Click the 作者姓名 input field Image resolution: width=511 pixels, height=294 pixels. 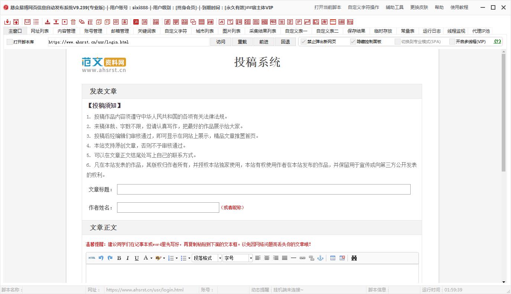click(x=168, y=208)
